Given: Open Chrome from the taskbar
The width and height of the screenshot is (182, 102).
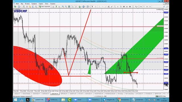Looking at the screenshot, I should pyautogui.click(x=123, y=100).
